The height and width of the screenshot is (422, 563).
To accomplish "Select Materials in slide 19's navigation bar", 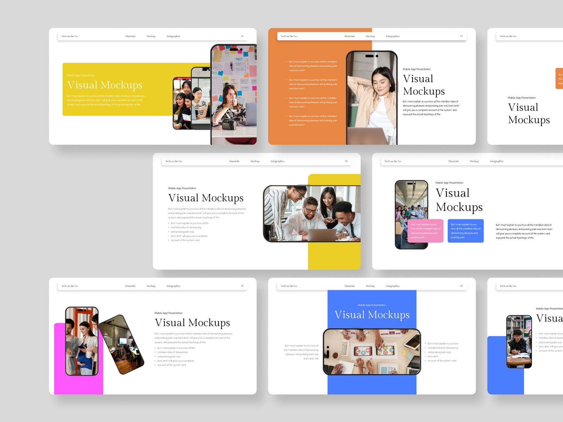I will (130, 286).
